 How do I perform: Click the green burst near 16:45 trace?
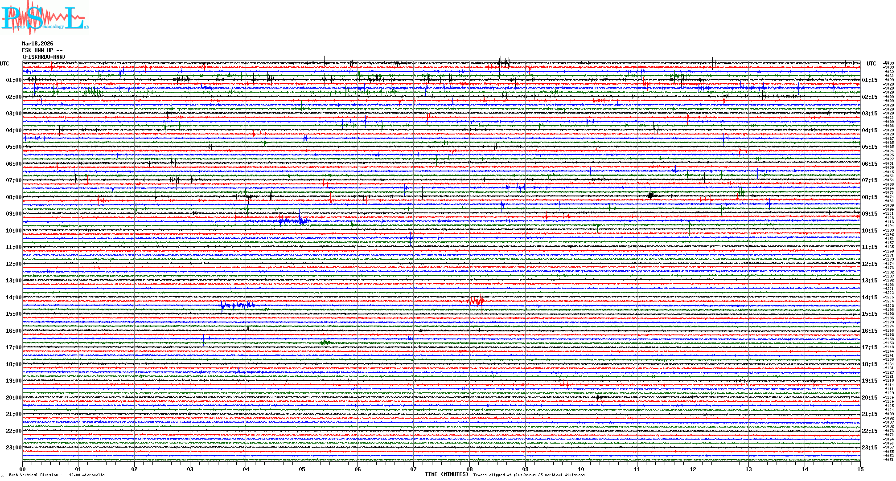[325, 342]
